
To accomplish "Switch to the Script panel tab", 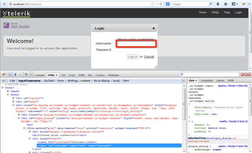I will [72, 75].
